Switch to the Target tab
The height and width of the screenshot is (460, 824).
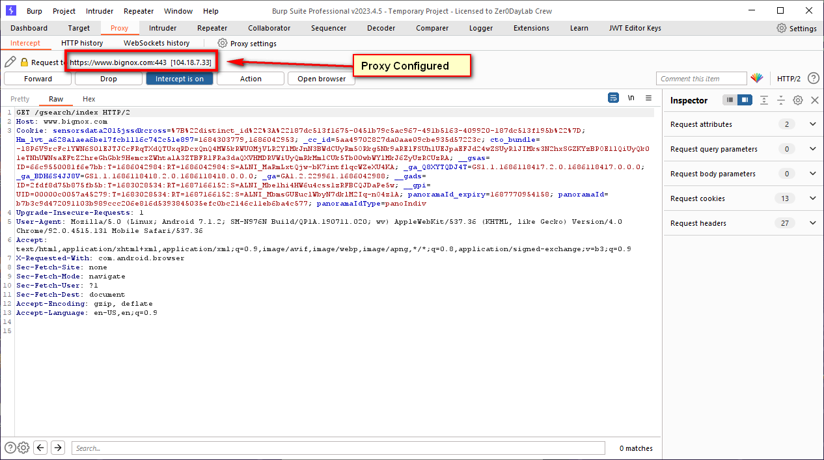coord(79,28)
